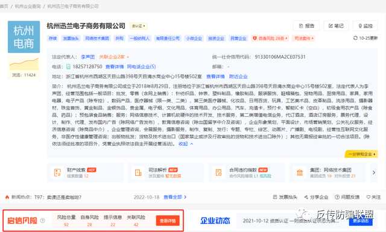Viewport: 386px width, 232px height.
Task: Click the phone icon next to 18257128750
Action: [x=68, y=67]
